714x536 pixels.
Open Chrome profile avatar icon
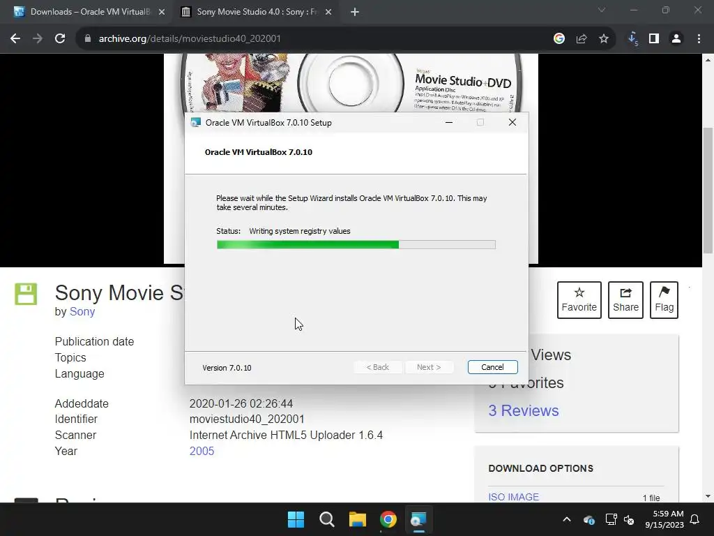click(x=676, y=39)
